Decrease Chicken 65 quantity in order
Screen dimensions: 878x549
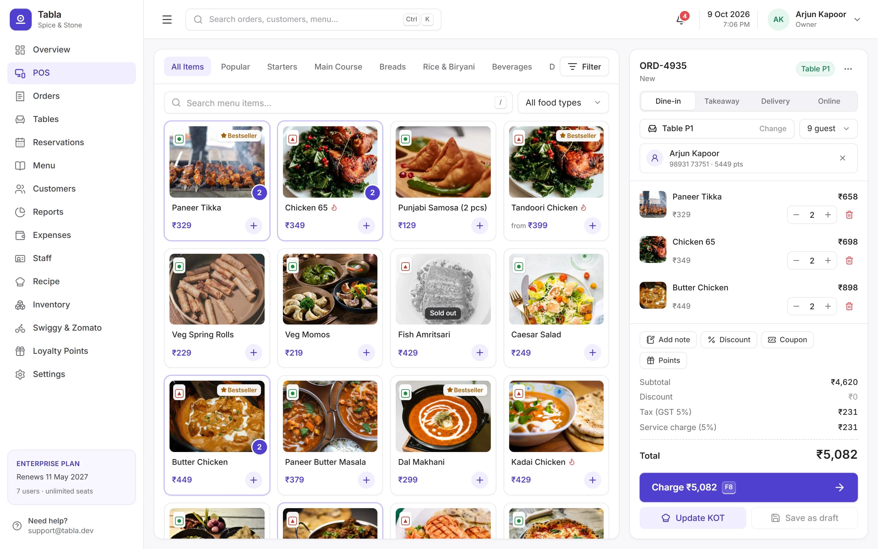[796, 261]
